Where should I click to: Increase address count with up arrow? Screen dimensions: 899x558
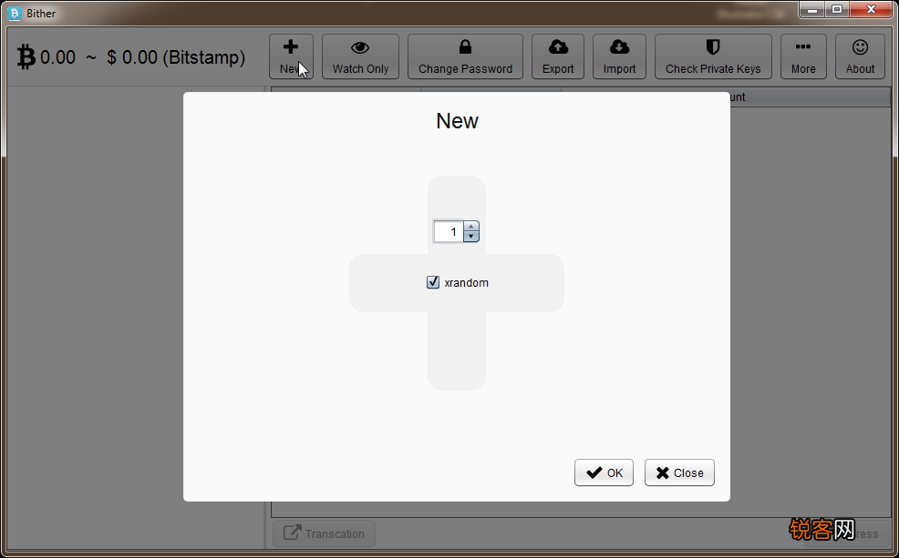[x=471, y=227]
